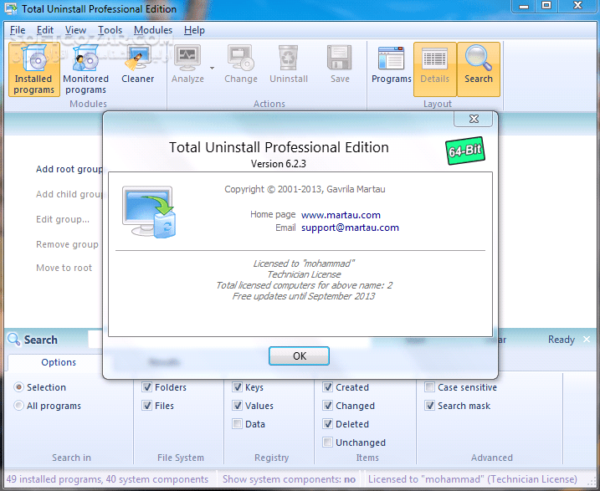
Task: Uncheck the Changed checkbox
Action: point(327,406)
